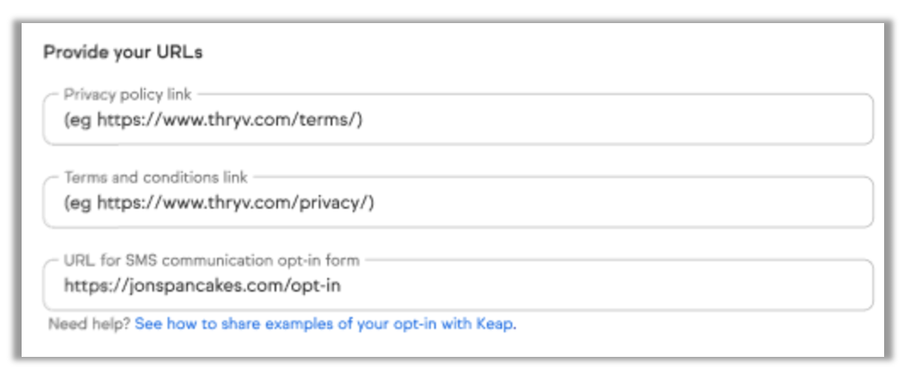Click "(eg" prefix in Terms and conditions field
This screenshot has height=377, width=905.
click(78, 203)
